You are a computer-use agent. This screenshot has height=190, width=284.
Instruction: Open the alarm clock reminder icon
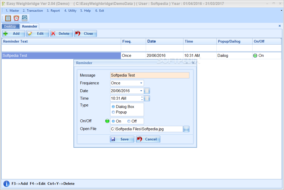(x=16, y=18)
